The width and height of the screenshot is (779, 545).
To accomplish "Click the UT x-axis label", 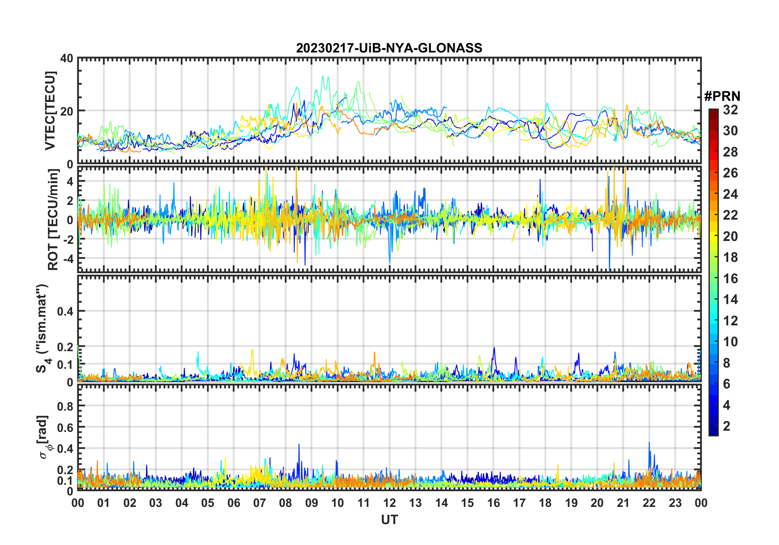I will (x=389, y=520).
